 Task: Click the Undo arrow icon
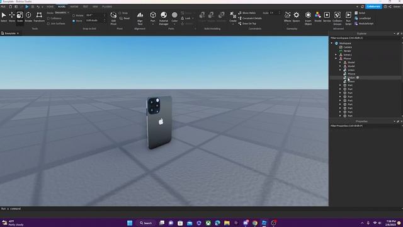click(x=38, y=6)
